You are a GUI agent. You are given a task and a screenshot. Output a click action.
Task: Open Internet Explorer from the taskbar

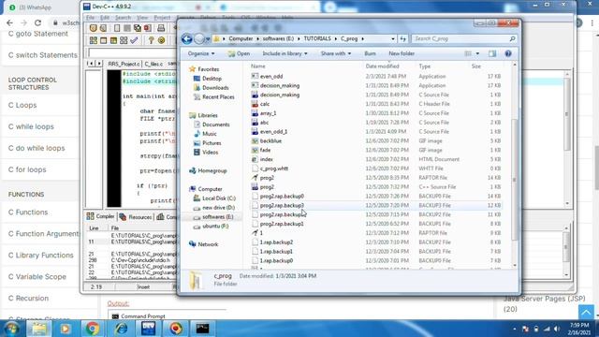pos(122,329)
